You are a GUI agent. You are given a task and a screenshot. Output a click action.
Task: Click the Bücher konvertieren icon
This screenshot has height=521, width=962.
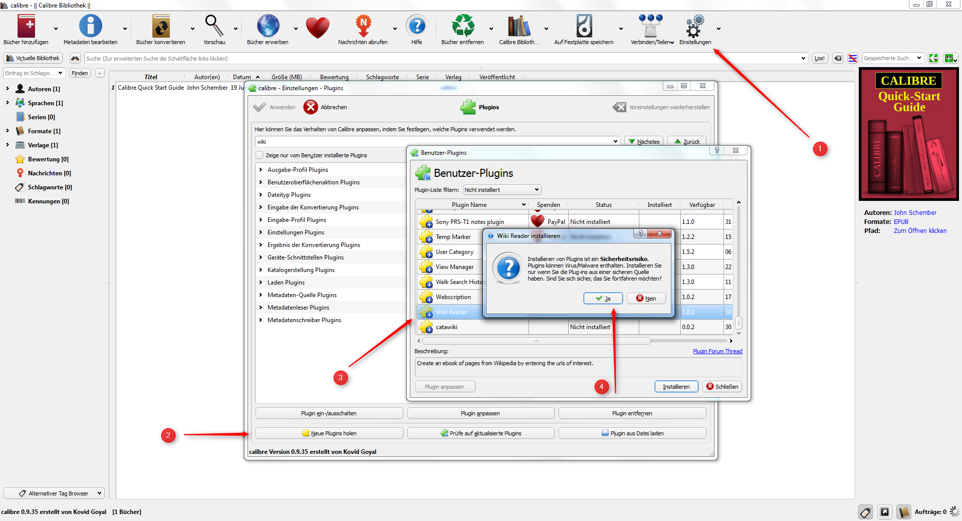(160, 27)
